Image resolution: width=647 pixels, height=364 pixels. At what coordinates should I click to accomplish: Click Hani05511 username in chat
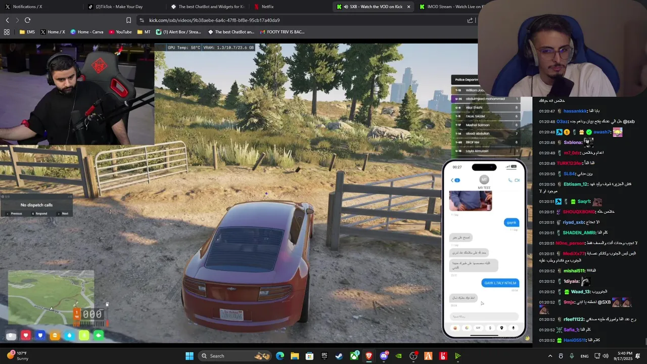tap(575, 340)
